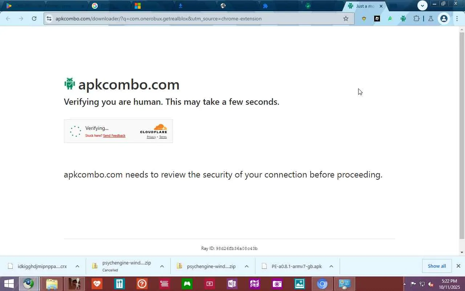Open the APKCombo green android extension
The height and width of the screenshot is (291, 465).
(403, 19)
